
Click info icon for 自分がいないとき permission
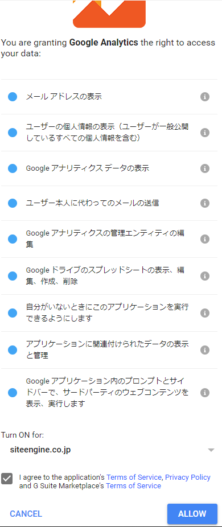pyautogui.click(x=205, y=313)
